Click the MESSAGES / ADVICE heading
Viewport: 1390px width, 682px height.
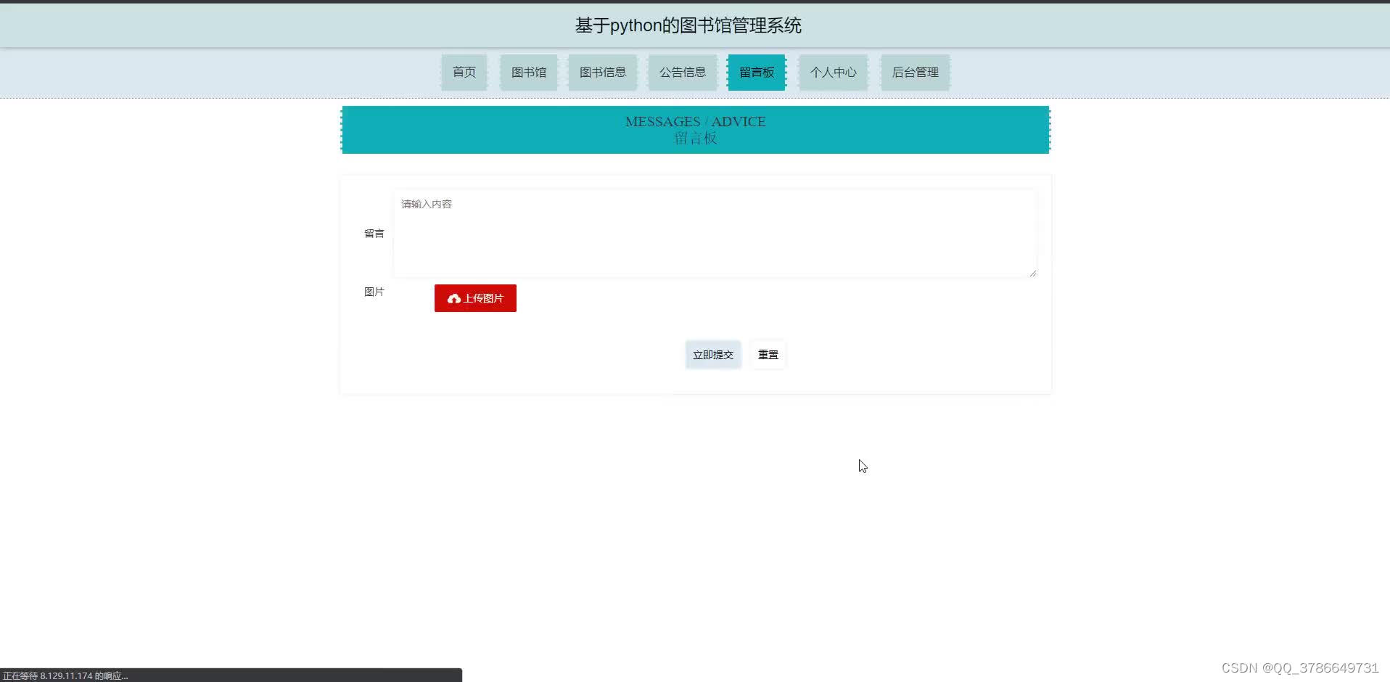pyautogui.click(x=696, y=121)
